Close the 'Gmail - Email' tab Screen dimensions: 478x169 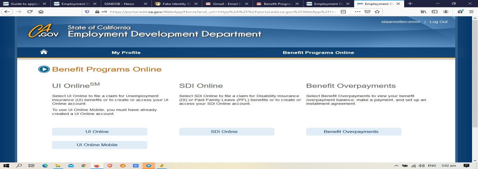[247, 3]
